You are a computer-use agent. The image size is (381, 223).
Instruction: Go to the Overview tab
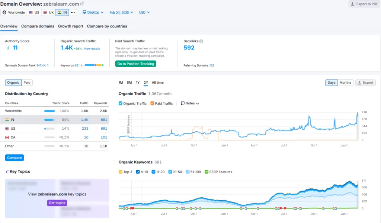pos(9,26)
